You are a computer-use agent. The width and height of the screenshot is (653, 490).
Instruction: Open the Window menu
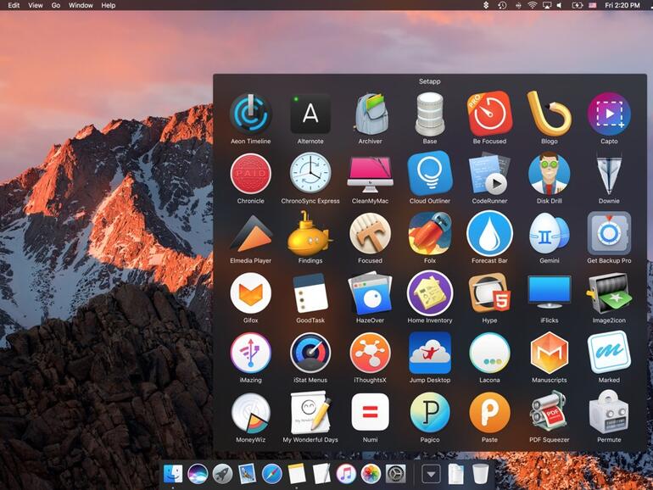pyautogui.click(x=81, y=5)
